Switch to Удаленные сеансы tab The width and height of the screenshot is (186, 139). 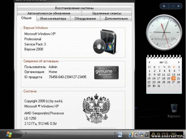[x=107, y=13]
